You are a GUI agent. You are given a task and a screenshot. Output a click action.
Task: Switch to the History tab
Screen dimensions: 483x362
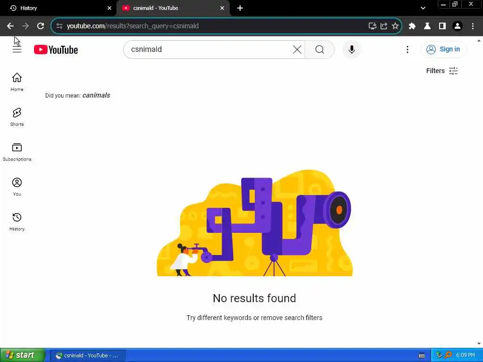coord(58,8)
